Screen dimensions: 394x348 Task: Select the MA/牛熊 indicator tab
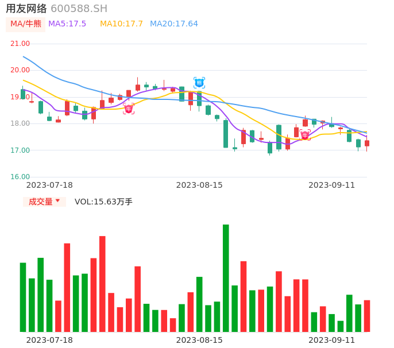pos(26,24)
